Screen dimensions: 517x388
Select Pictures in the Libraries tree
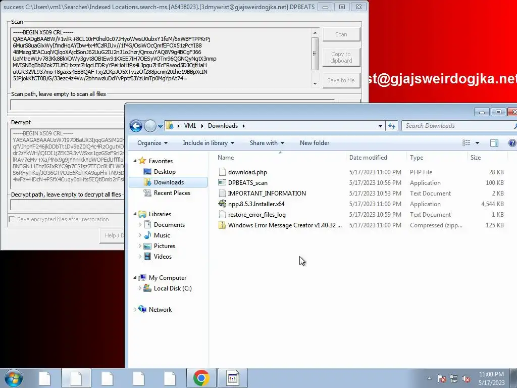[x=164, y=246]
